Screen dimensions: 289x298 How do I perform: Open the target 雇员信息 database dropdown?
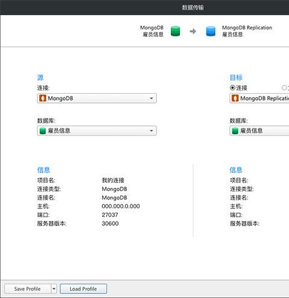pos(259,131)
